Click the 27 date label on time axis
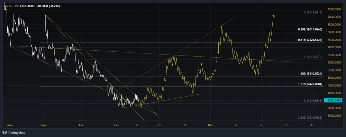The height and width of the screenshot is (137, 346). (185, 125)
